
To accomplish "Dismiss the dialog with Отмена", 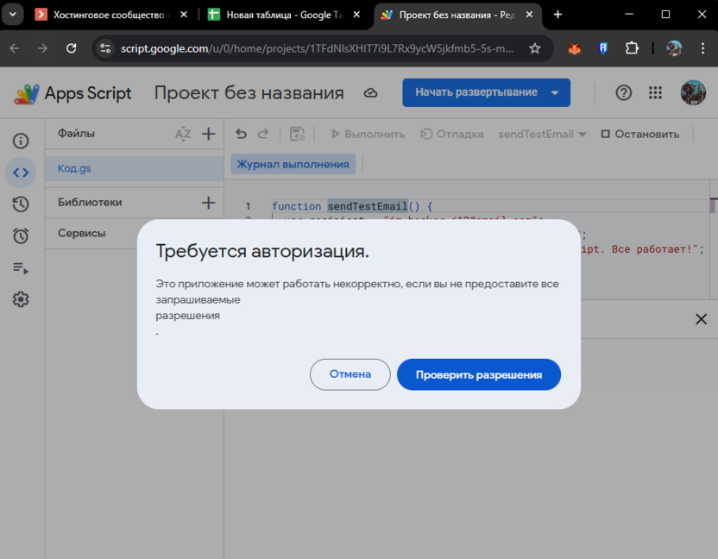I will pyautogui.click(x=350, y=374).
